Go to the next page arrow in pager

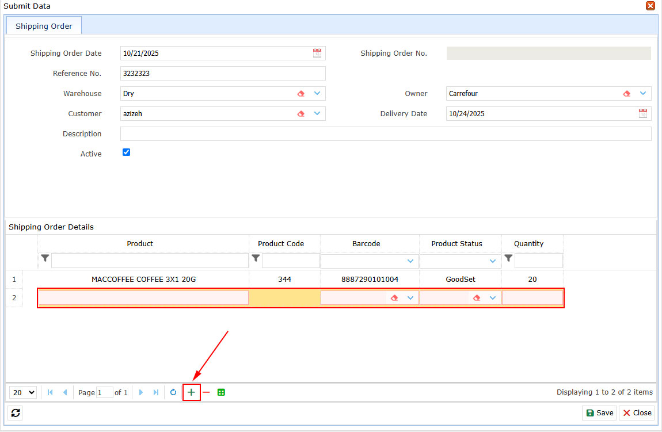pyautogui.click(x=141, y=392)
